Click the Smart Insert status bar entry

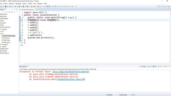[x=123, y=95]
